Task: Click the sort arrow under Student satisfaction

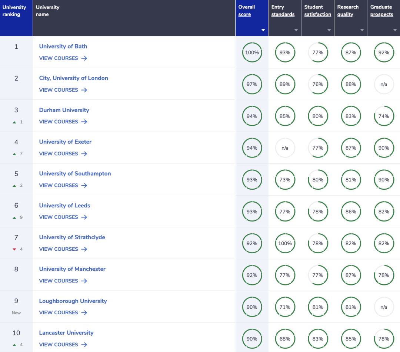Action: pyautogui.click(x=329, y=30)
